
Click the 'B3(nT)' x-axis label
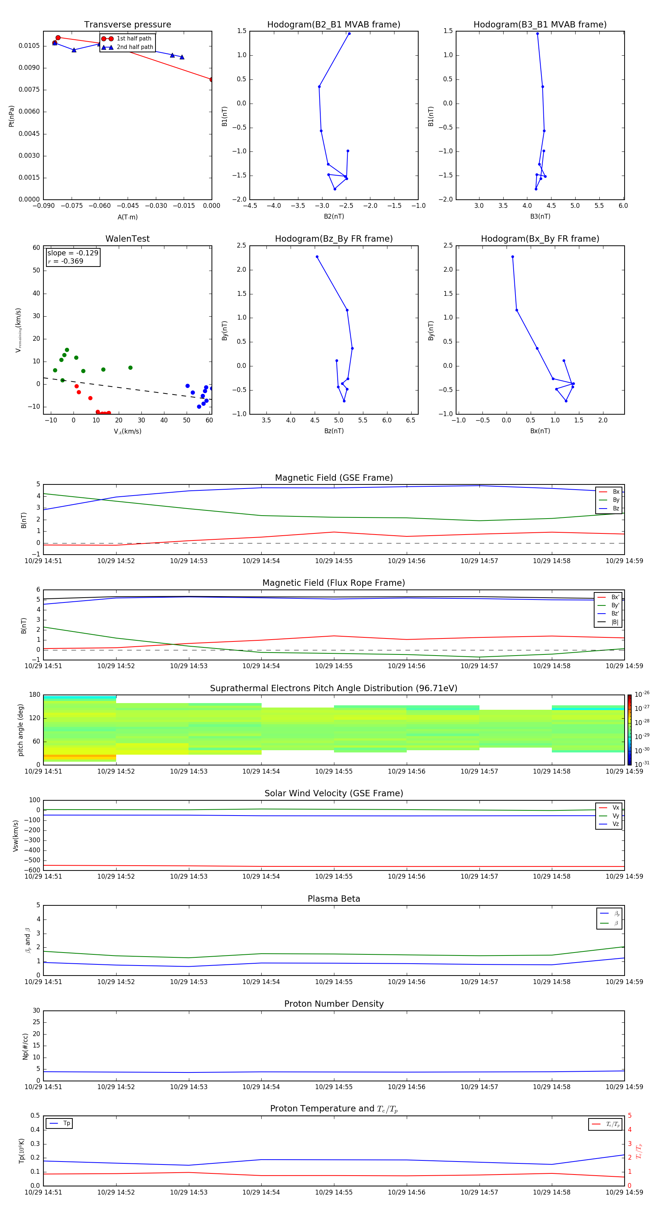(x=540, y=216)
